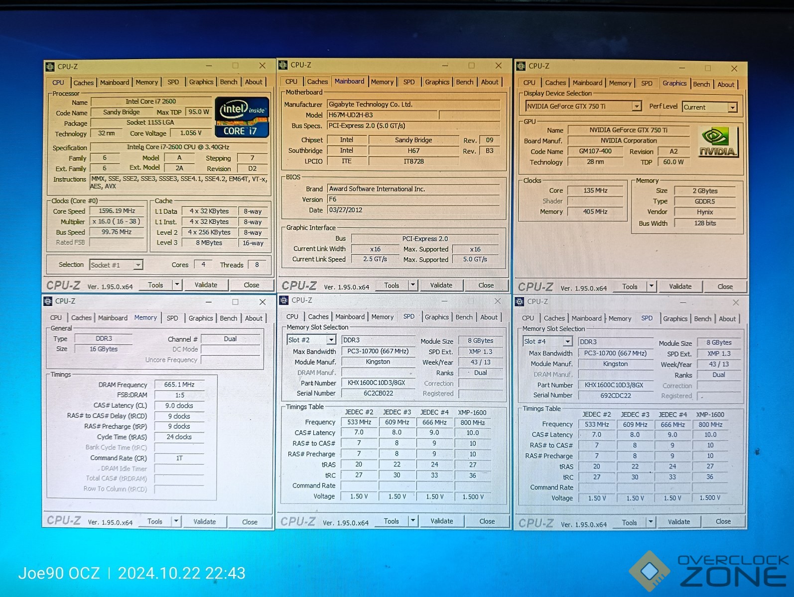
Task: Open About tab in Mainboard window
Action: pos(489,82)
